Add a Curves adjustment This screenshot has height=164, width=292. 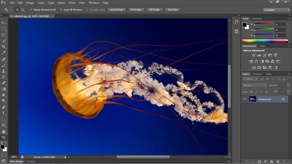click(x=265, y=55)
